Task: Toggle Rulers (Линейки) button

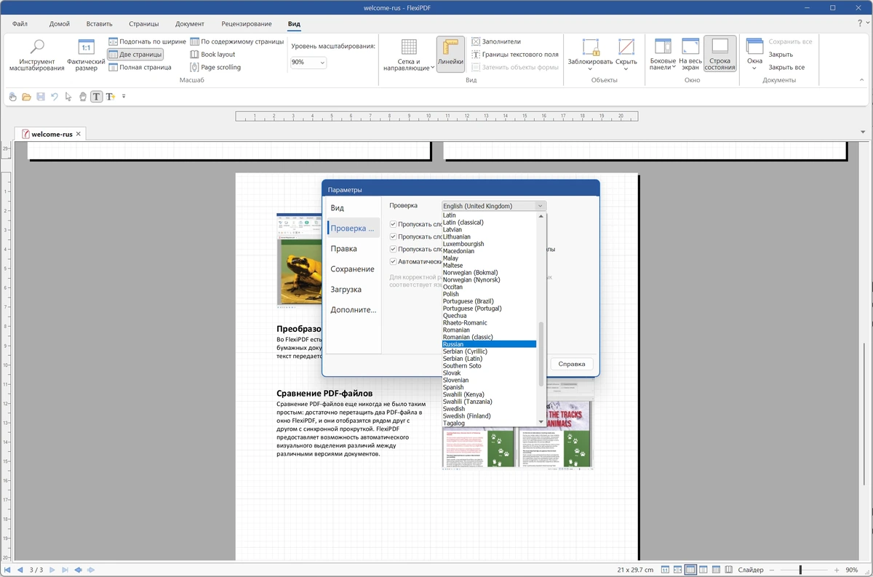Action: pyautogui.click(x=450, y=55)
